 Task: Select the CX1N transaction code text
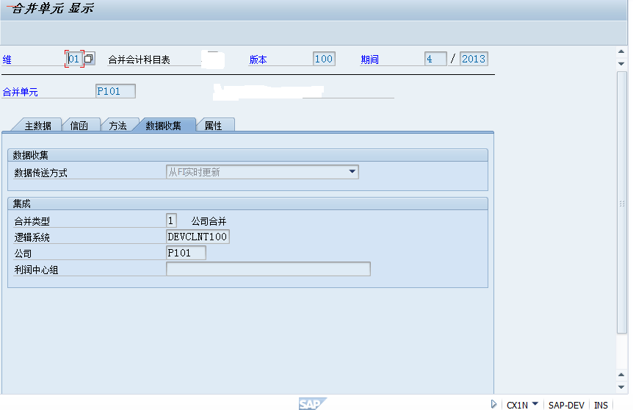[x=517, y=405]
